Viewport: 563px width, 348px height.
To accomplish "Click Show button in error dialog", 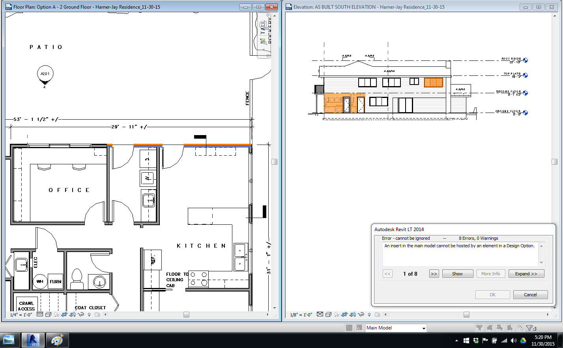I will (458, 274).
